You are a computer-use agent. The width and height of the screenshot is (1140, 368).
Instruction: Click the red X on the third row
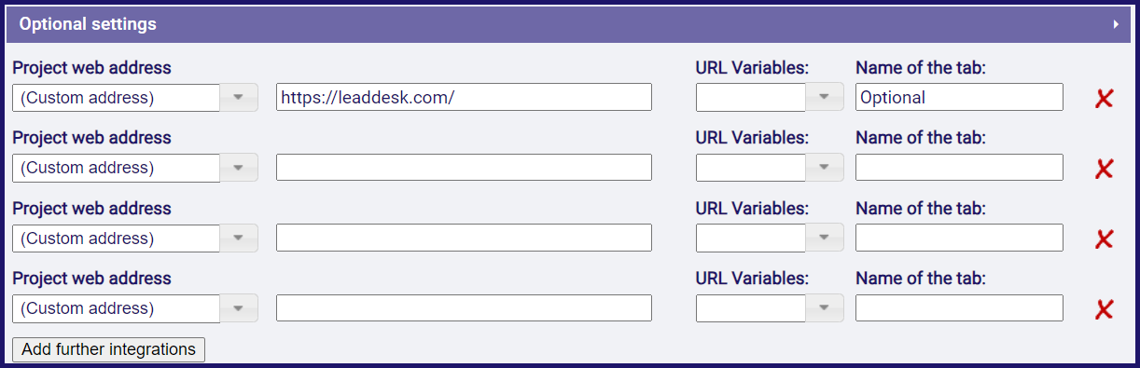pyautogui.click(x=1105, y=239)
